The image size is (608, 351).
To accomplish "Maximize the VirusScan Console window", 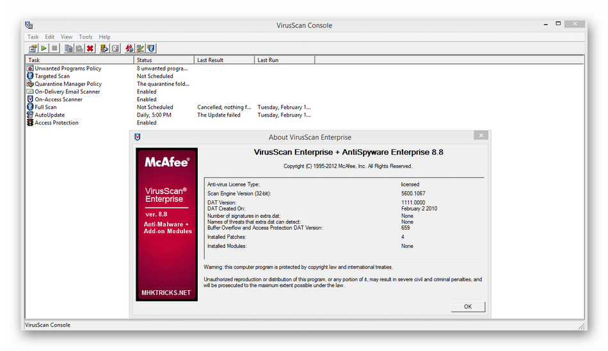I will 558,24.
